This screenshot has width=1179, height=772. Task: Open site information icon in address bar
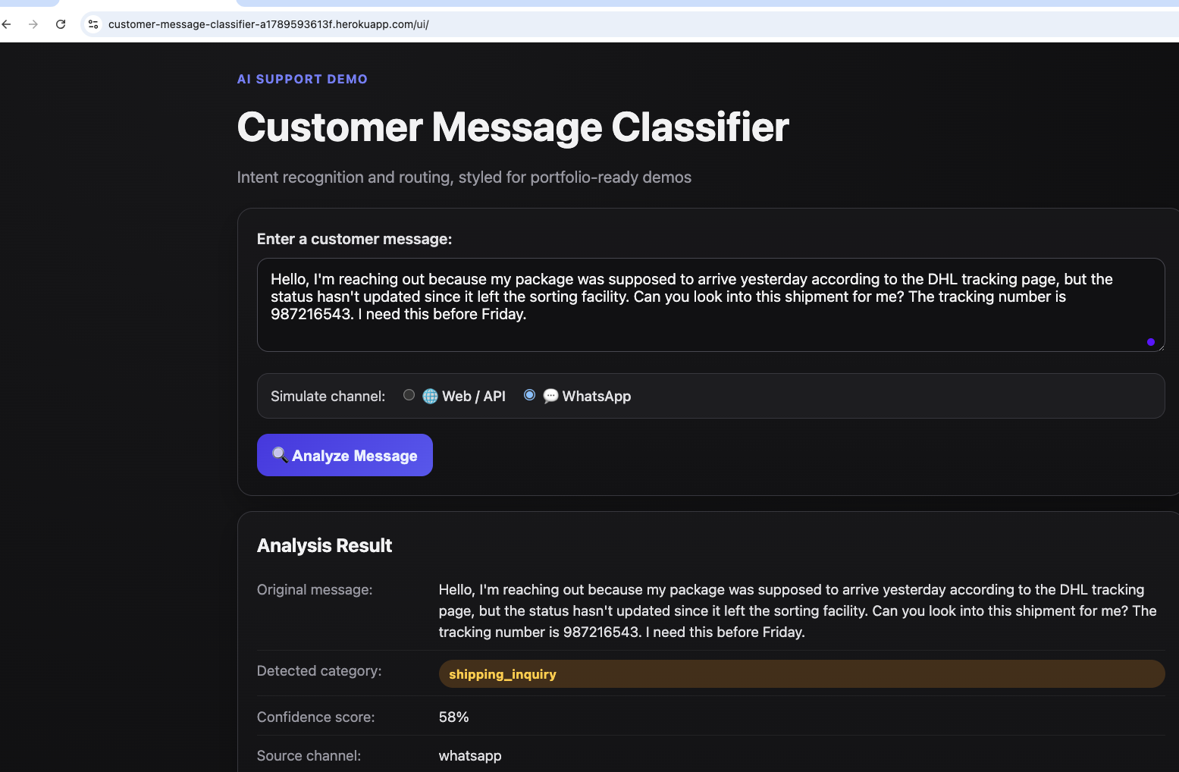click(x=93, y=24)
